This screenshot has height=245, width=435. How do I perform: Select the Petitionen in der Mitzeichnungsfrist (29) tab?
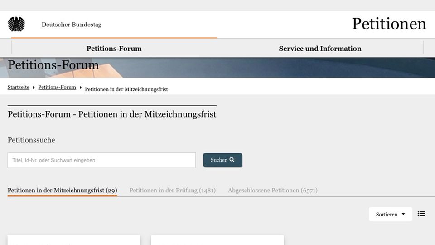[62, 191]
